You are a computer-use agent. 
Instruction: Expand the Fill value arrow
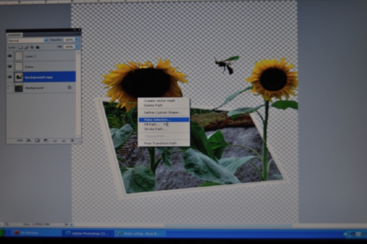pyautogui.click(x=77, y=47)
